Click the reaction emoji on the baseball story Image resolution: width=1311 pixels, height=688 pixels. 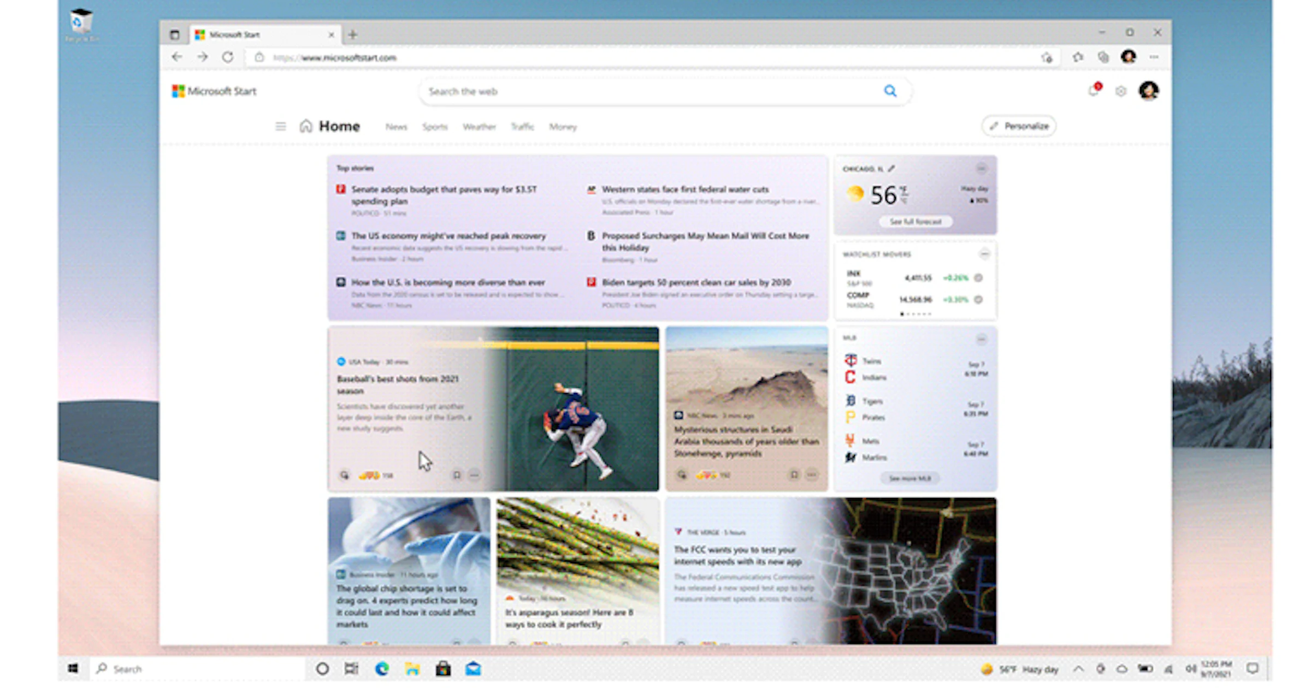[370, 476]
